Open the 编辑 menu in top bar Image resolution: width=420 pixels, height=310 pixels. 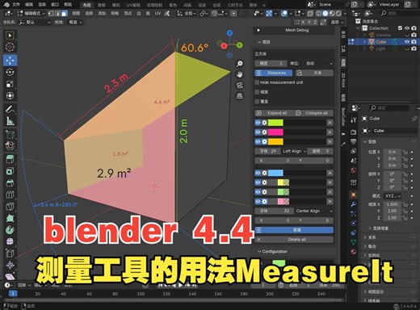pos(29,4)
